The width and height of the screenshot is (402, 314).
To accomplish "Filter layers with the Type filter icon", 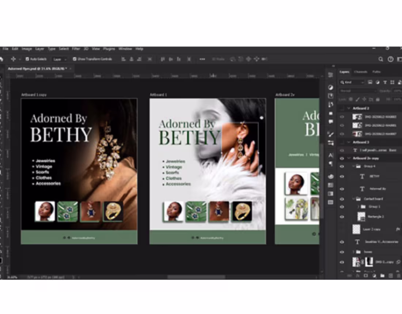I will (386, 82).
